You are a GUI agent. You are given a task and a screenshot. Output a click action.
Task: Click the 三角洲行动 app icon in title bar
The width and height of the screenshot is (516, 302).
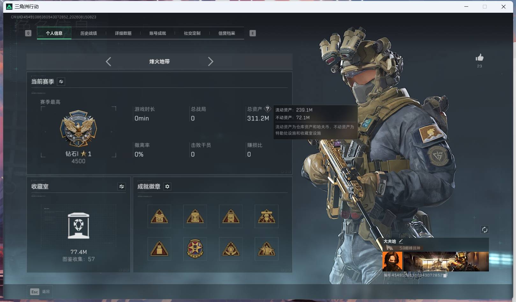pos(9,6)
